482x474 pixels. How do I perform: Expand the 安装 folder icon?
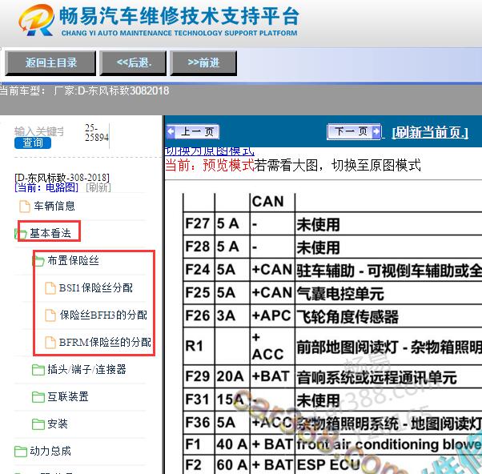pyautogui.click(x=38, y=424)
